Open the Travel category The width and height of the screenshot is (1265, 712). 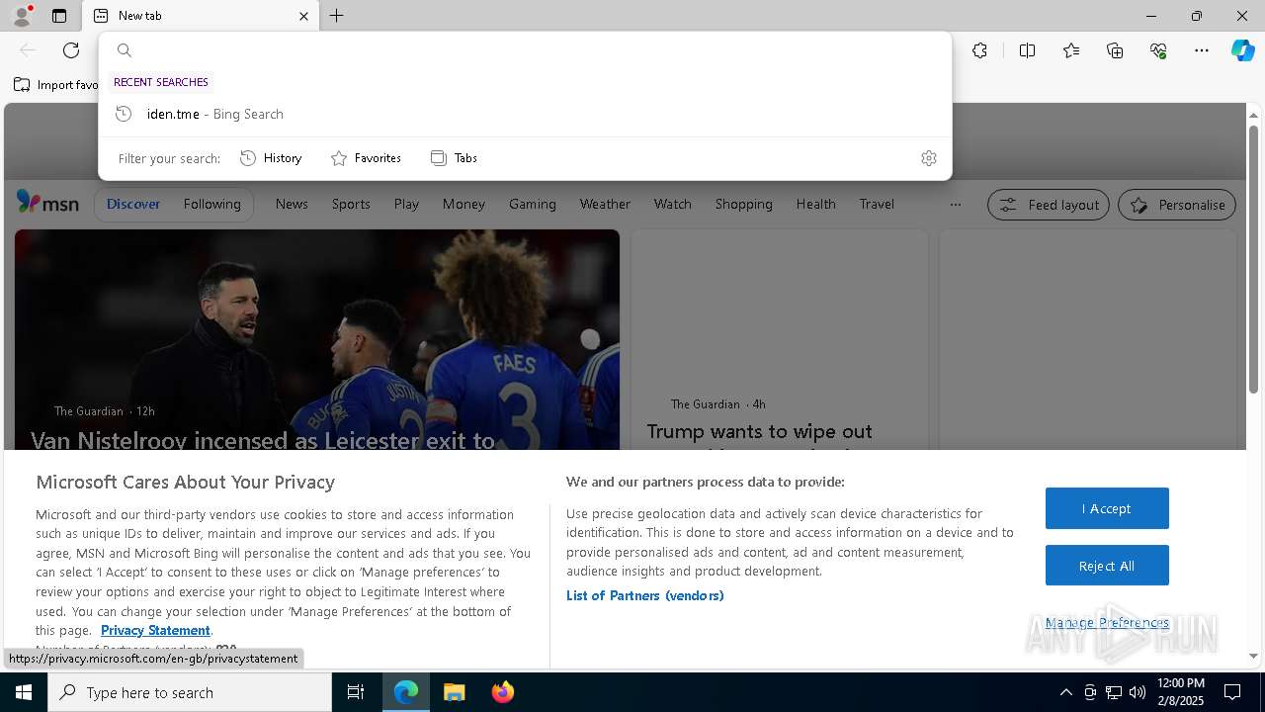(877, 204)
